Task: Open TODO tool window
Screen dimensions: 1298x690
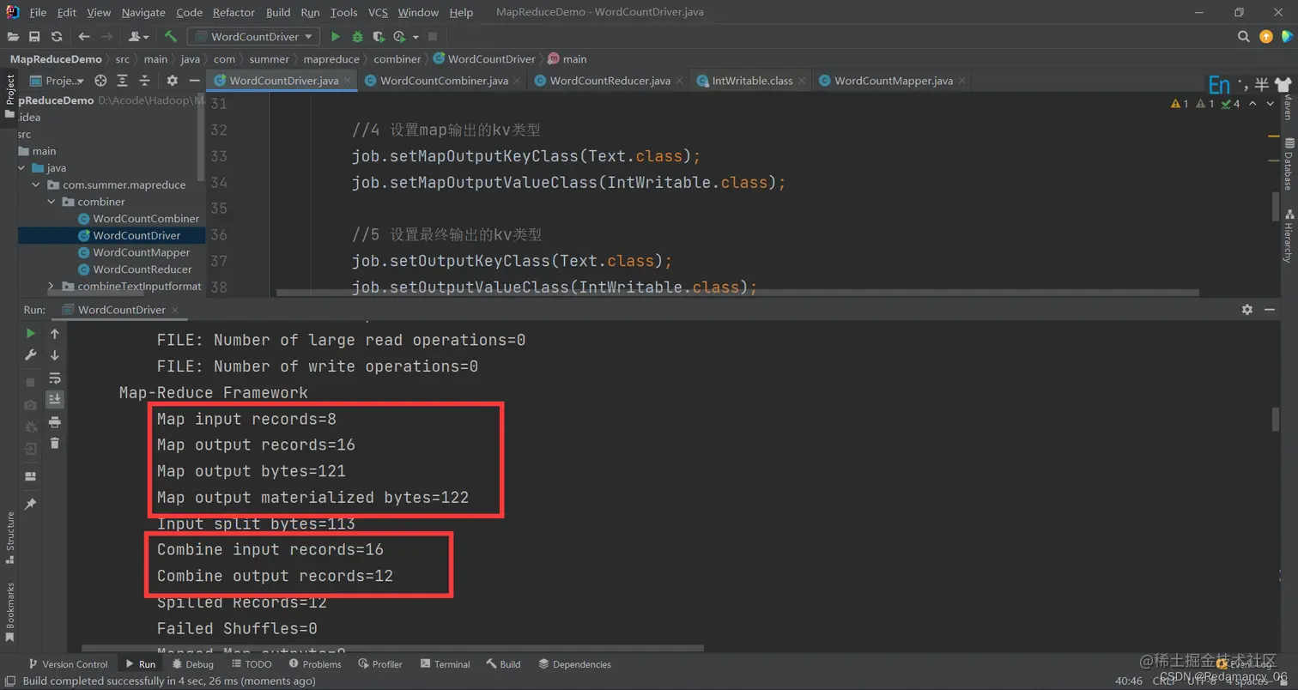Action: point(251,664)
